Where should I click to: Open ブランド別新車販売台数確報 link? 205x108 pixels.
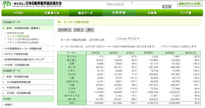pyautogui.click(x=23, y=43)
